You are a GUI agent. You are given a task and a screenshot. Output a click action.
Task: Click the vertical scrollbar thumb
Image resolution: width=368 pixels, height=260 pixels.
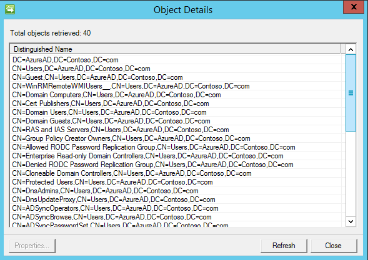[351, 93]
